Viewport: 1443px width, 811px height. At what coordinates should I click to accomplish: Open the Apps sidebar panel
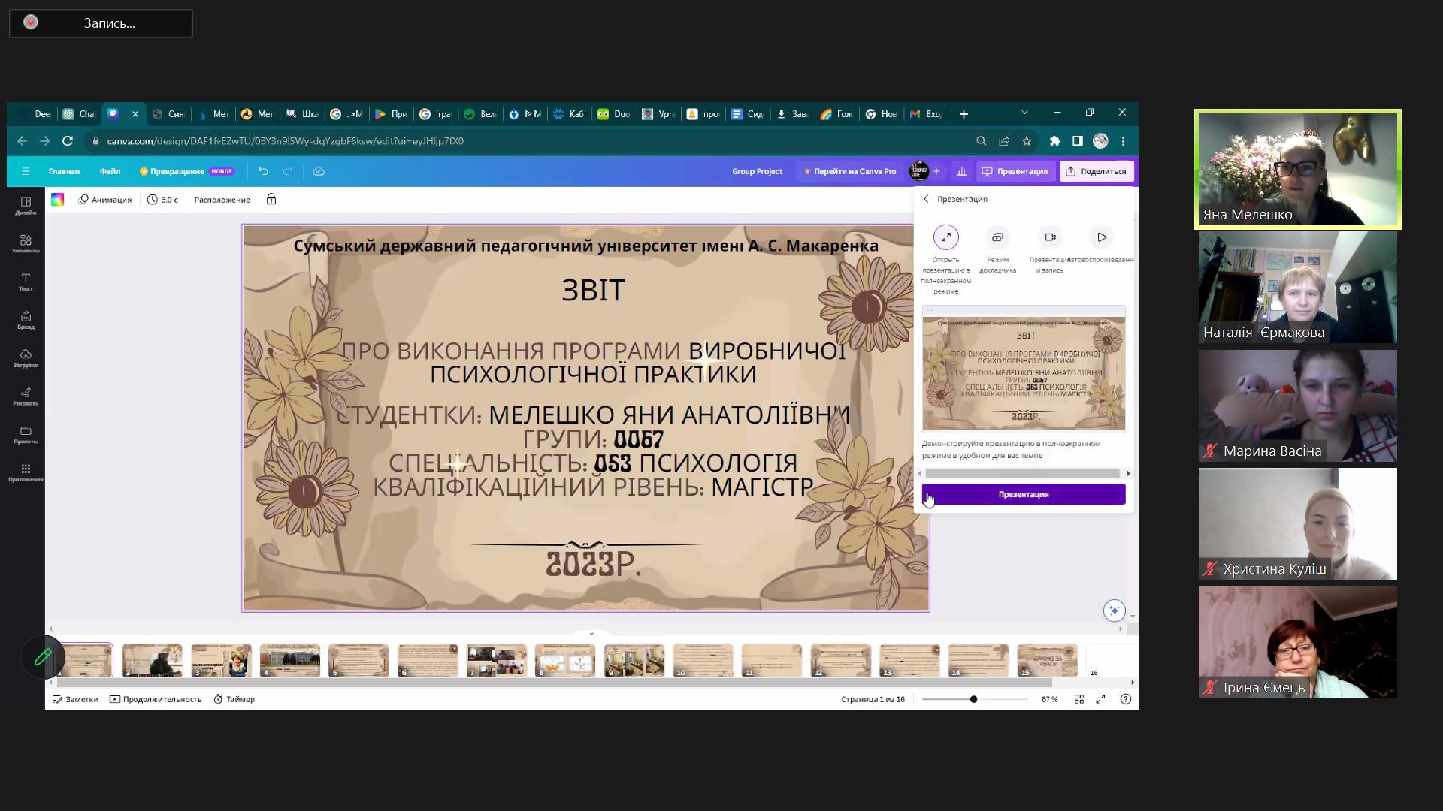tap(26, 472)
